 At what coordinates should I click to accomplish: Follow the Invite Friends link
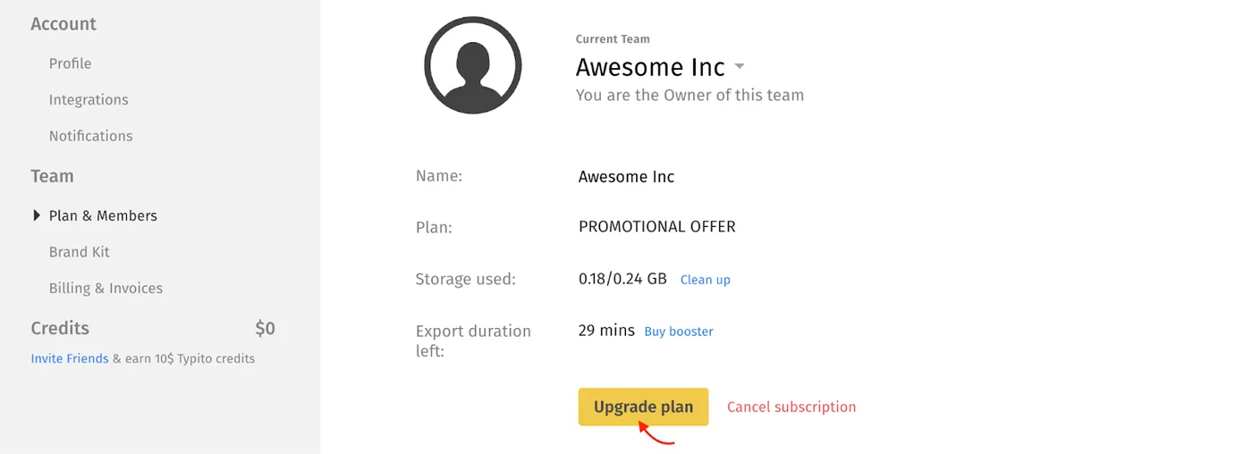tap(70, 358)
